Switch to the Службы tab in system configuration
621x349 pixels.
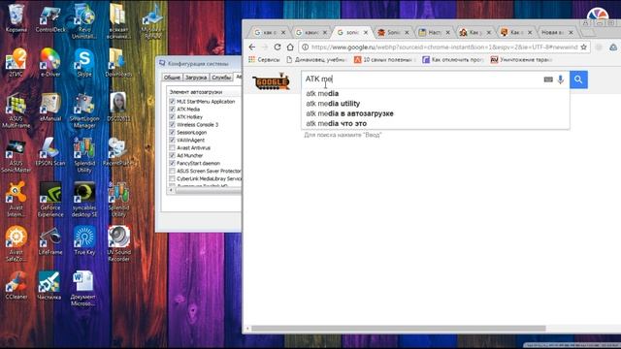pyautogui.click(x=221, y=78)
